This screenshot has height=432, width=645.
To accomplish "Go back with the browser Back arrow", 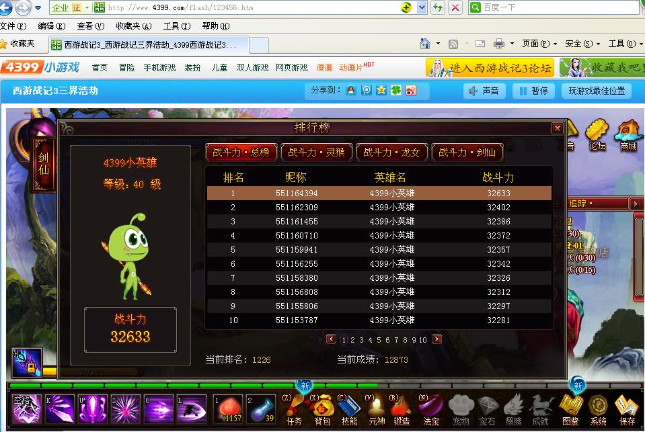I will pyautogui.click(x=5, y=7).
